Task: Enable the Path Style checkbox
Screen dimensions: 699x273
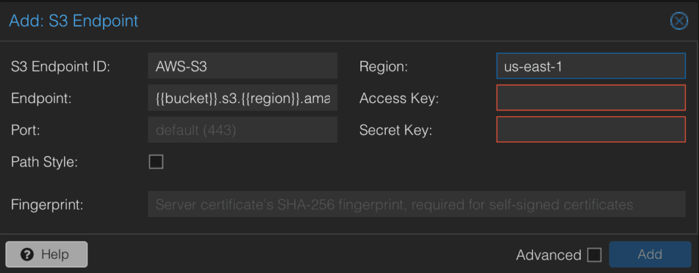Action: (x=156, y=162)
